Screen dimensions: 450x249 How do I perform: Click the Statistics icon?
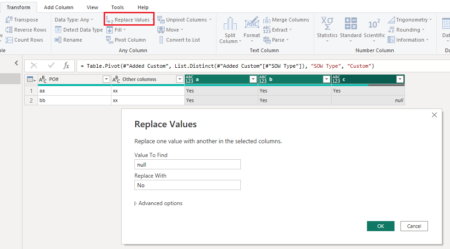tap(327, 24)
